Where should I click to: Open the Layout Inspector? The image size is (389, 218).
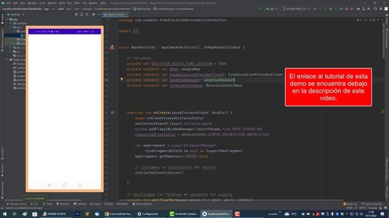click(x=372, y=204)
